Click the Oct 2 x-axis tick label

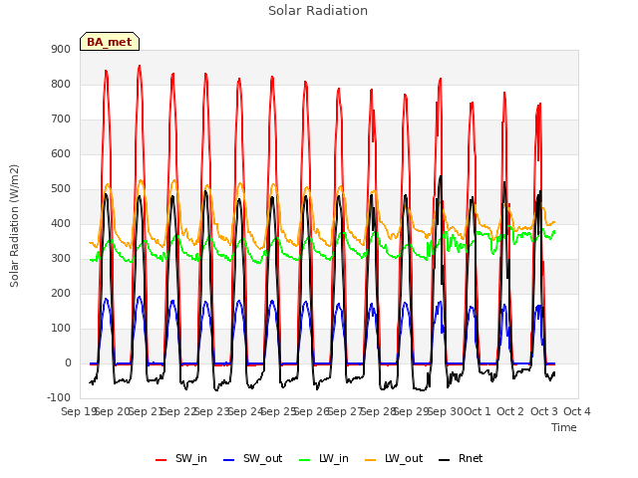click(x=510, y=411)
